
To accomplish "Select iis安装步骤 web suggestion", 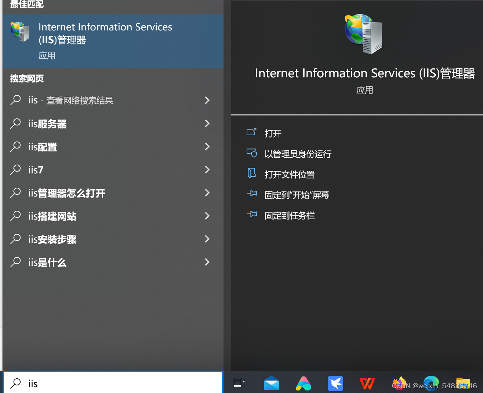I will tap(52, 239).
